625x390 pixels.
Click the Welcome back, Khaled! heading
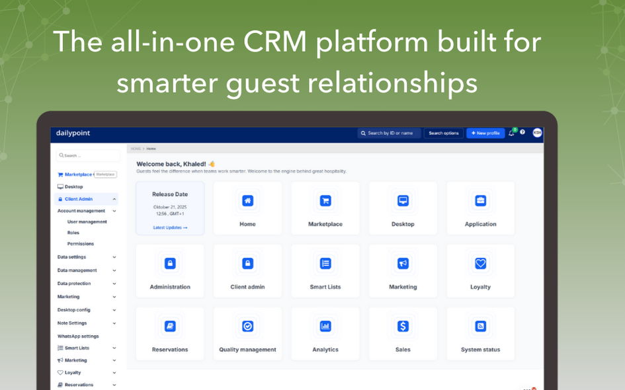(x=171, y=164)
